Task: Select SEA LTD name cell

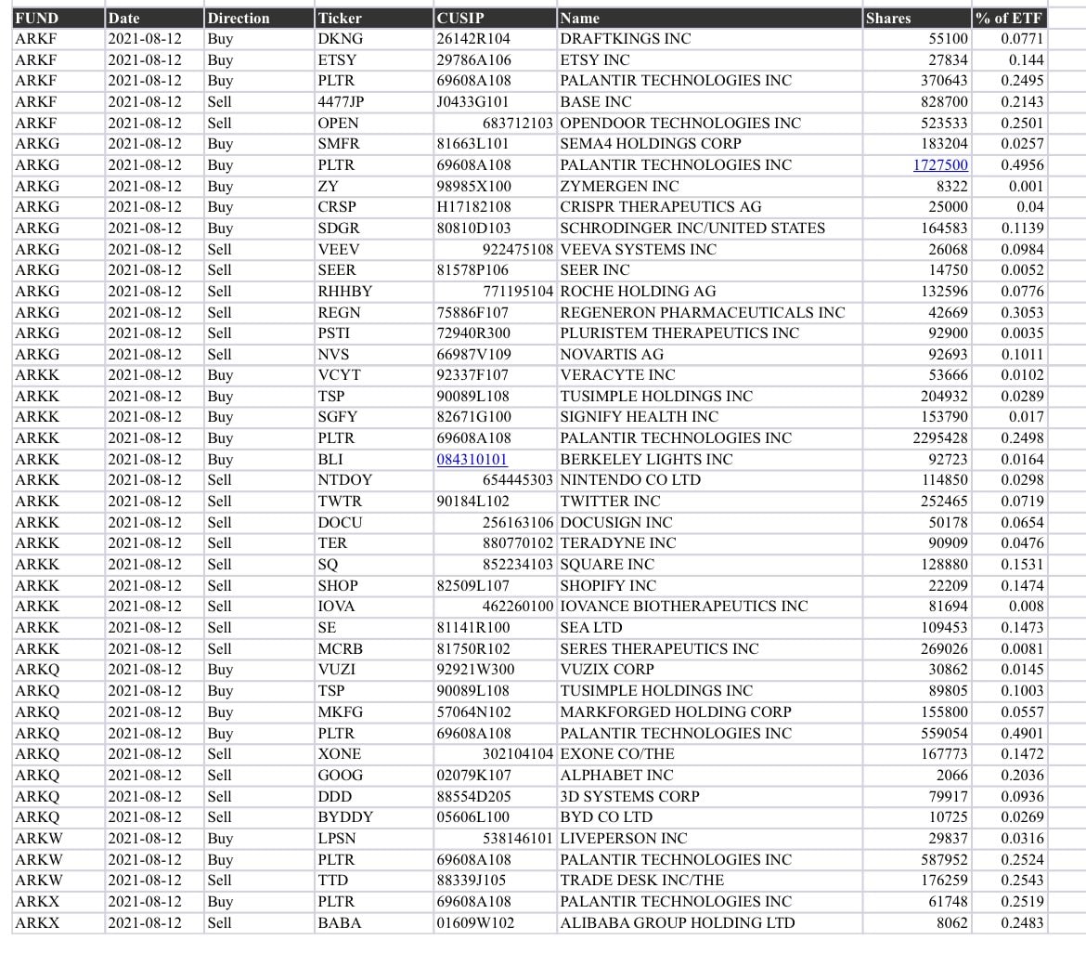Action: click(x=710, y=628)
